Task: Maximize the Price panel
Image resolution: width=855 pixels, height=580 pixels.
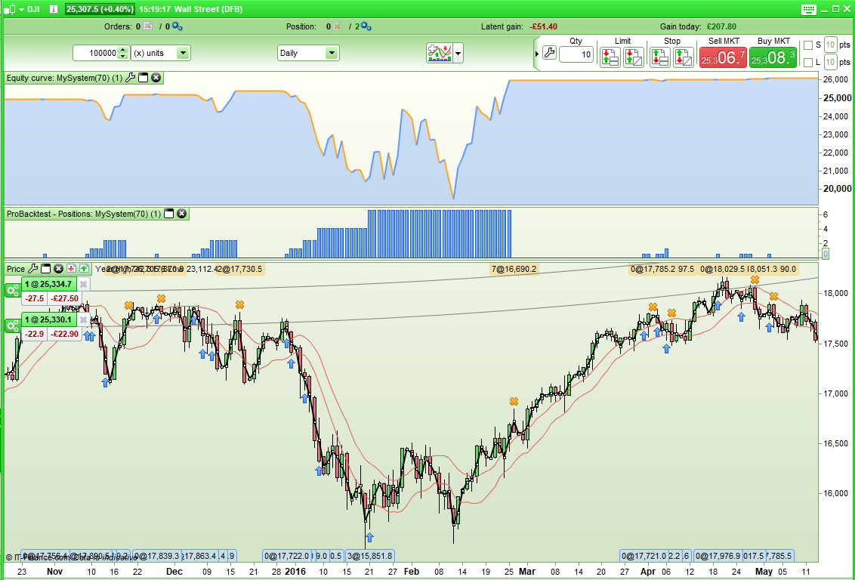Action: coord(46,268)
